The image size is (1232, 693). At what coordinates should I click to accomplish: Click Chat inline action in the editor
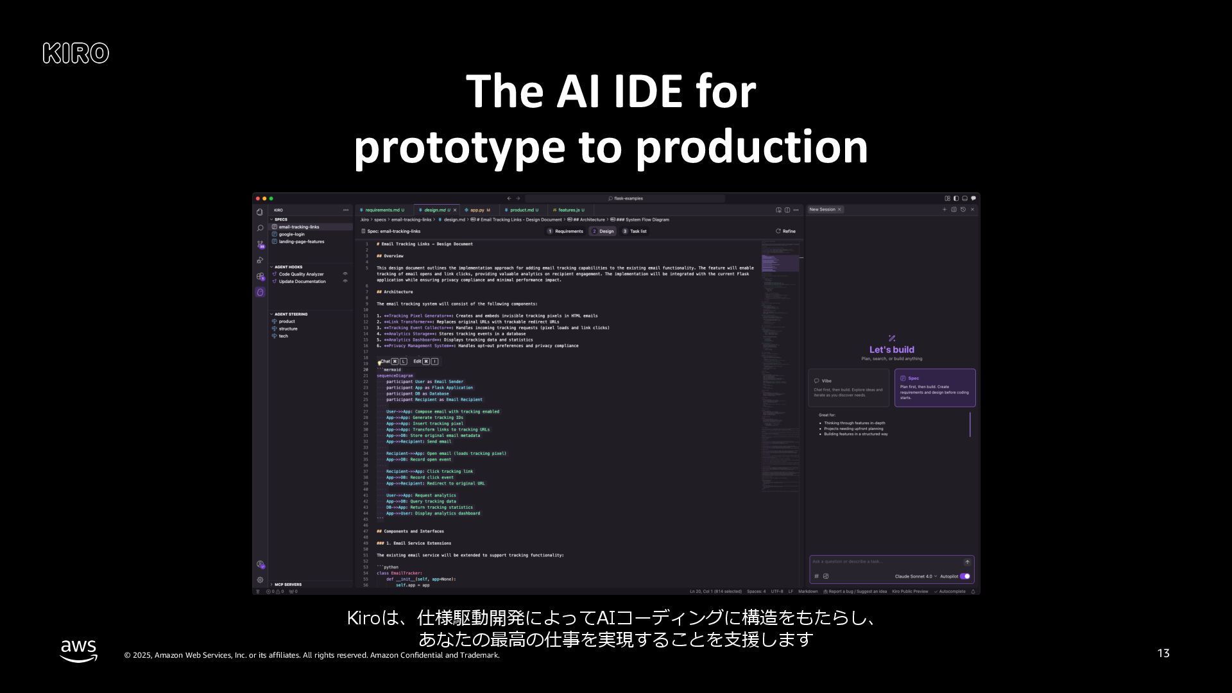click(x=393, y=361)
